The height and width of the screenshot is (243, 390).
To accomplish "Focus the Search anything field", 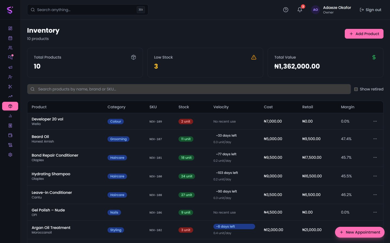I will pyautogui.click(x=87, y=10).
